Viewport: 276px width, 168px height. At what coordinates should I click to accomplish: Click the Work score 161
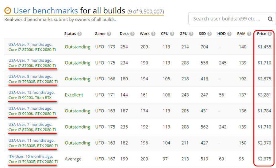click(x=144, y=95)
